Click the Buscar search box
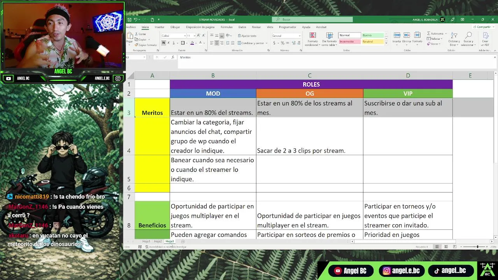Image resolution: width=498 pixels, height=280 pixels. [x=312, y=19]
